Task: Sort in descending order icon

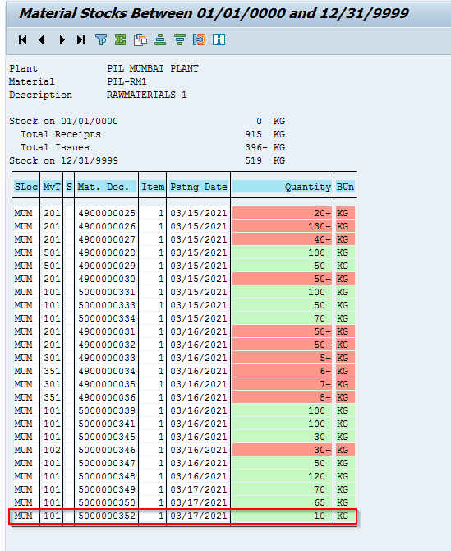Action: 180,39
